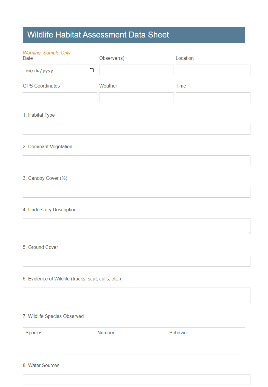Click the Water Sources input field
This screenshot has height=387, width=268.
136,379
